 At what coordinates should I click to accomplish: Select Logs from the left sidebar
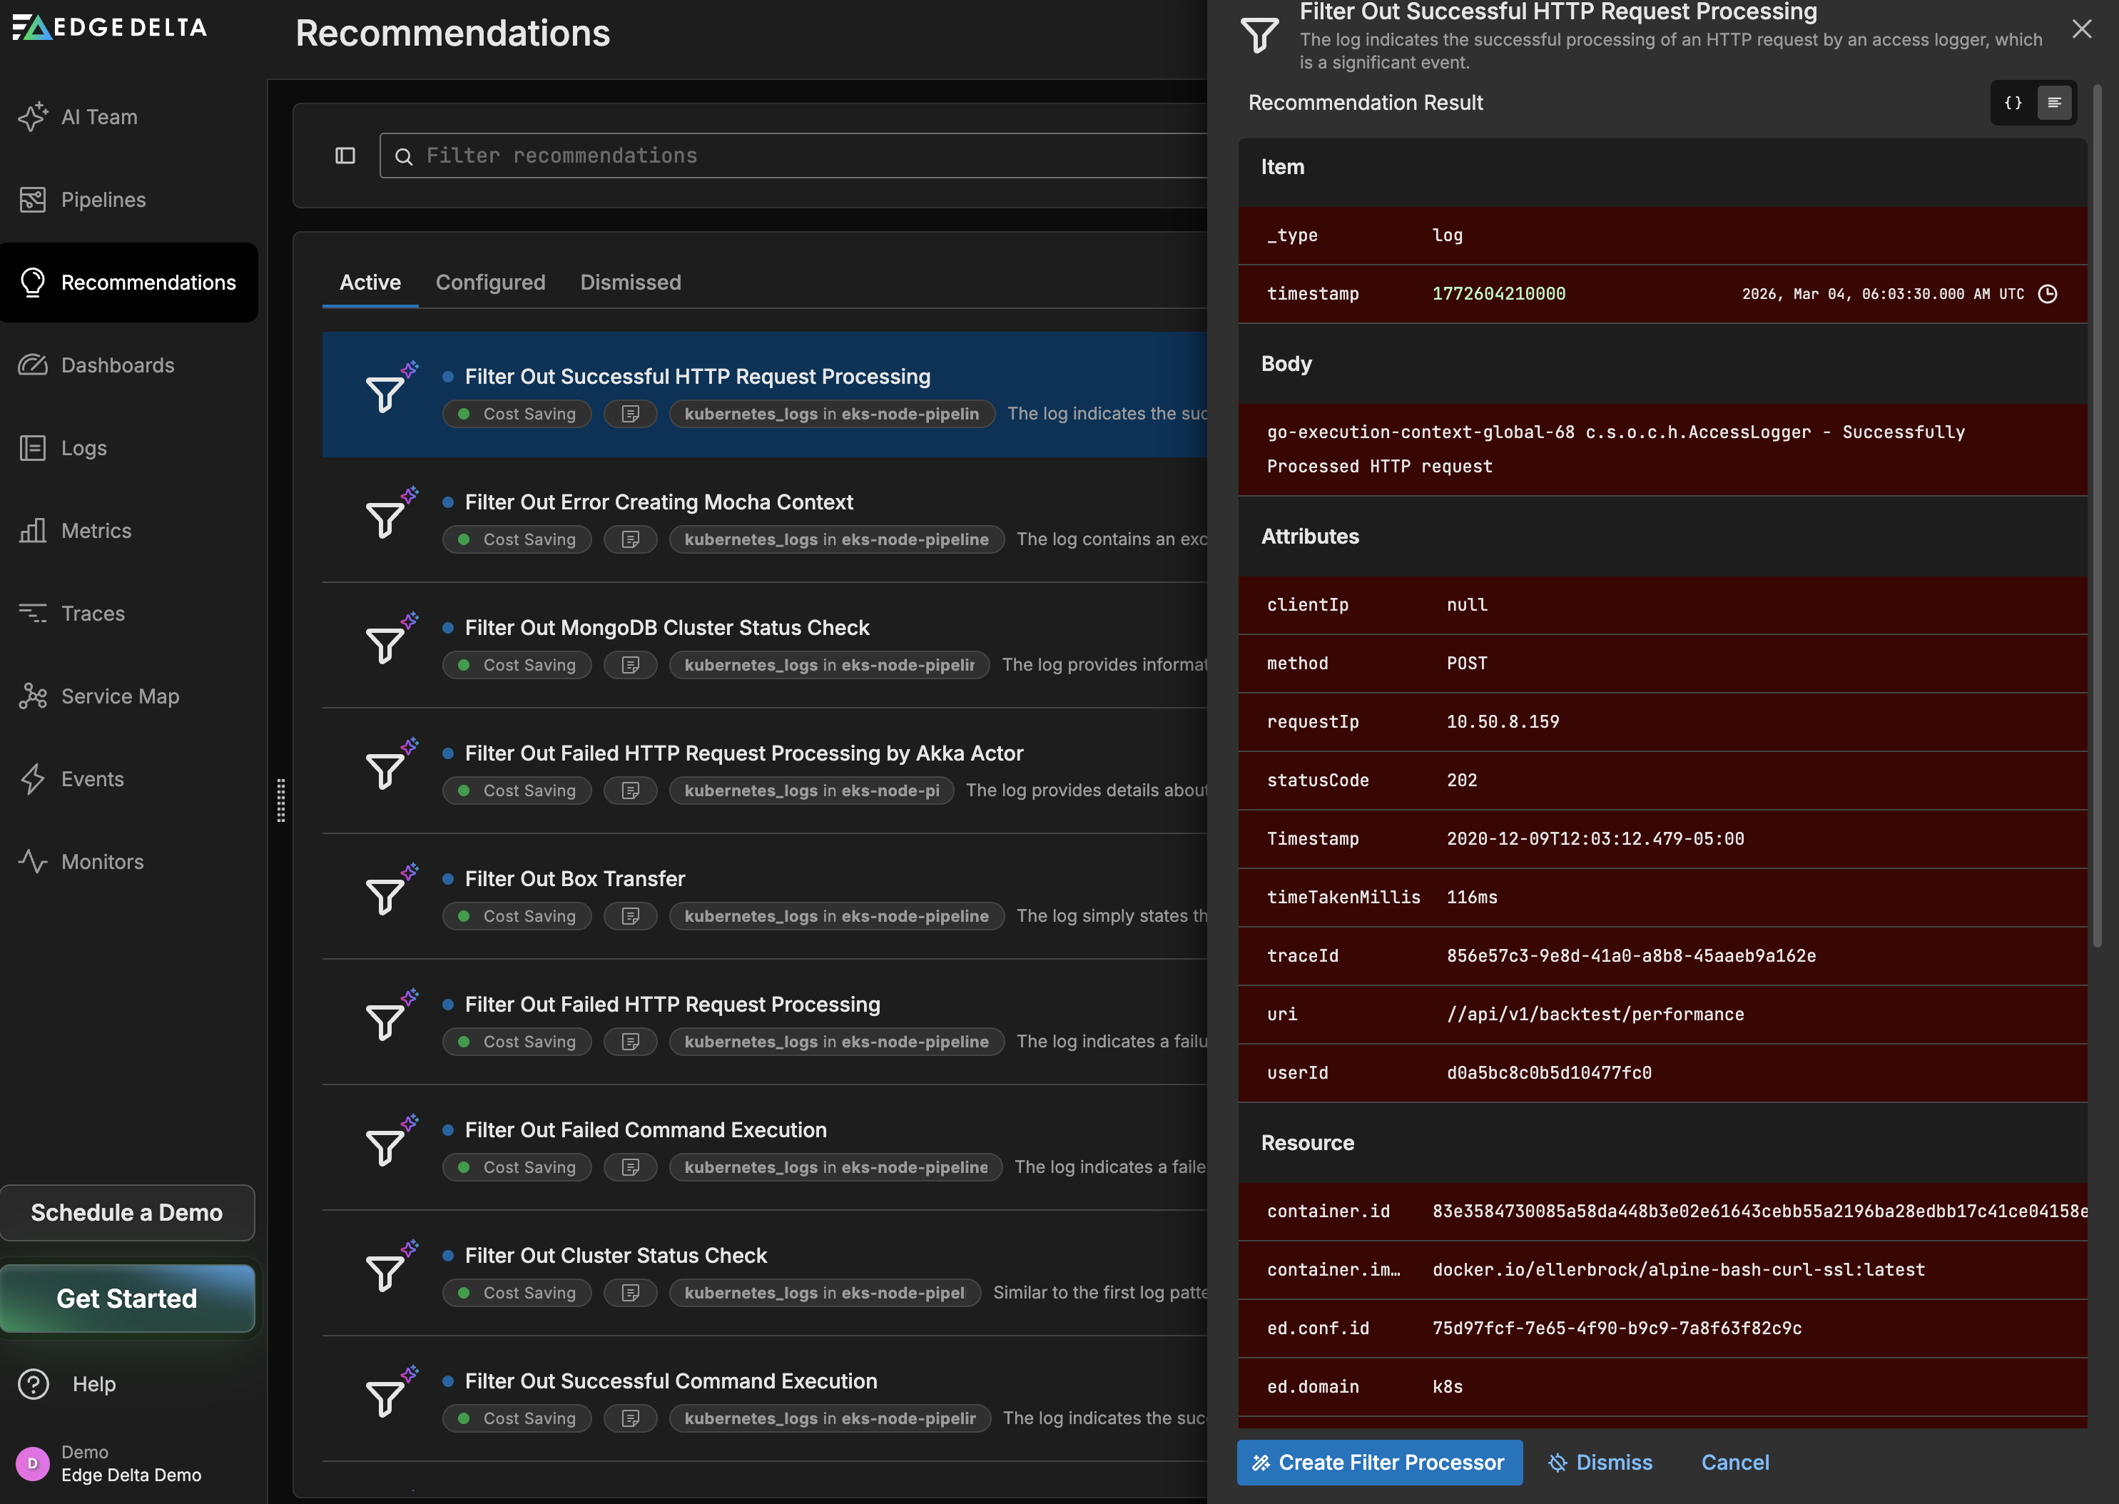[x=83, y=447]
